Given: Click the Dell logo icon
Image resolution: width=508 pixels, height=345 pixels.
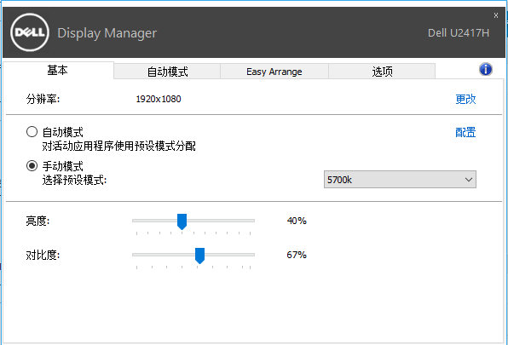Looking at the screenshot, I should (x=30, y=32).
